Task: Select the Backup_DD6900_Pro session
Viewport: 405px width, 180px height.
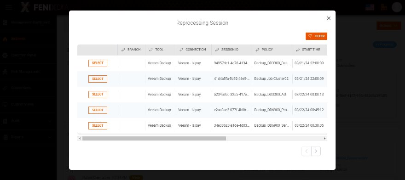Action: (x=98, y=110)
